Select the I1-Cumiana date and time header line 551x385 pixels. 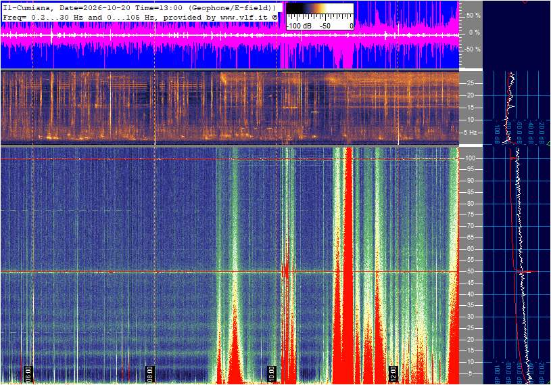(139, 7)
